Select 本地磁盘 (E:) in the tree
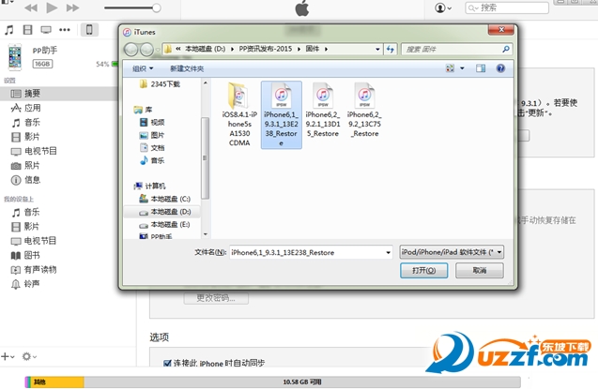Image resolution: width=598 pixels, height=389 pixels. (165, 225)
